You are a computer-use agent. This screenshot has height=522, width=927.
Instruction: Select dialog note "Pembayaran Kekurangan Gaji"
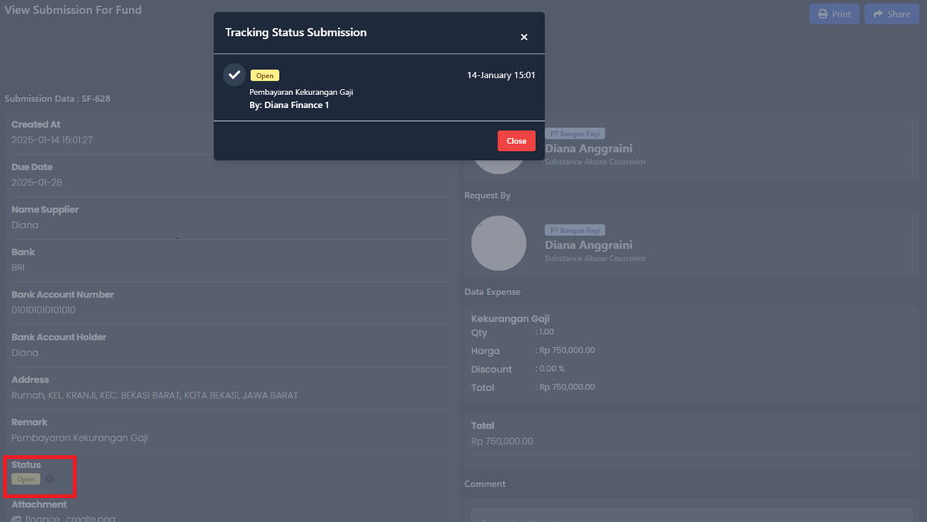(301, 92)
